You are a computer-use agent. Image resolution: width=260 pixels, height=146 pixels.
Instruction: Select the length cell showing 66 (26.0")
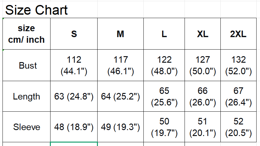(203, 96)
